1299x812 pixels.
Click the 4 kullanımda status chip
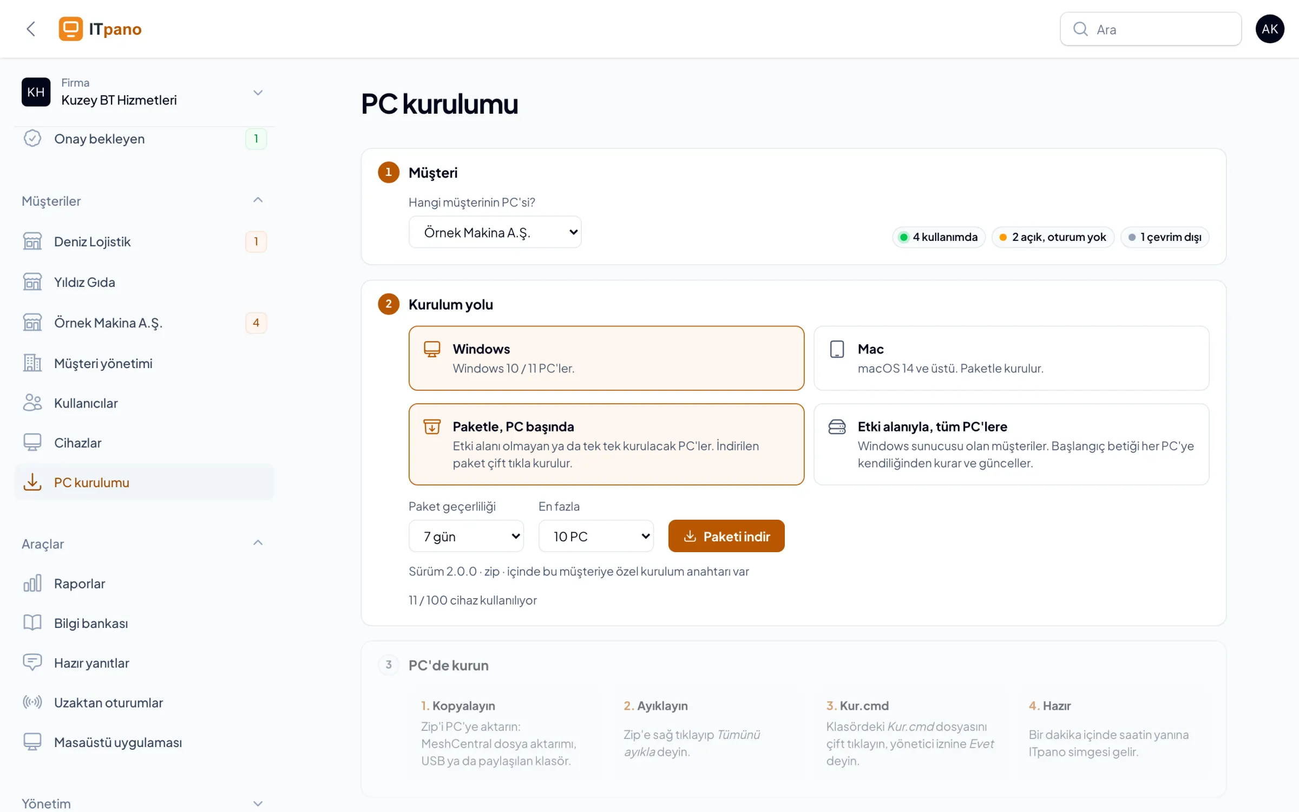click(939, 237)
